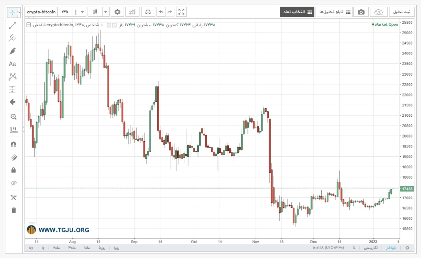Click the ثبت تحلیل button

401,12
